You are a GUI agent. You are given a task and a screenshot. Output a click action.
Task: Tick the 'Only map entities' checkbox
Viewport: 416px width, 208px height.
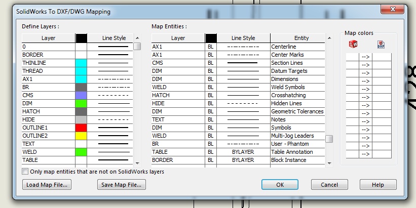point(25,172)
